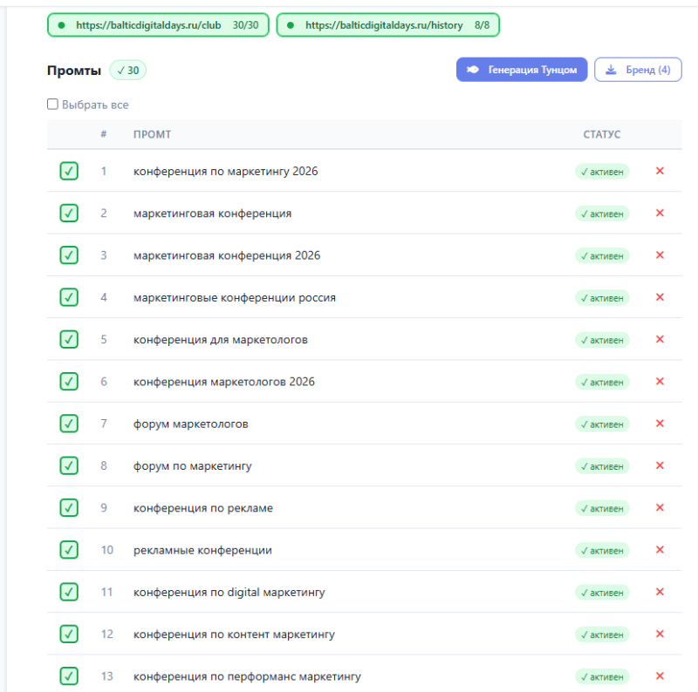Toggle checkbox beside «форум маркетологов»
Image resolution: width=698 pixels, height=692 pixels.
(69, 424)
